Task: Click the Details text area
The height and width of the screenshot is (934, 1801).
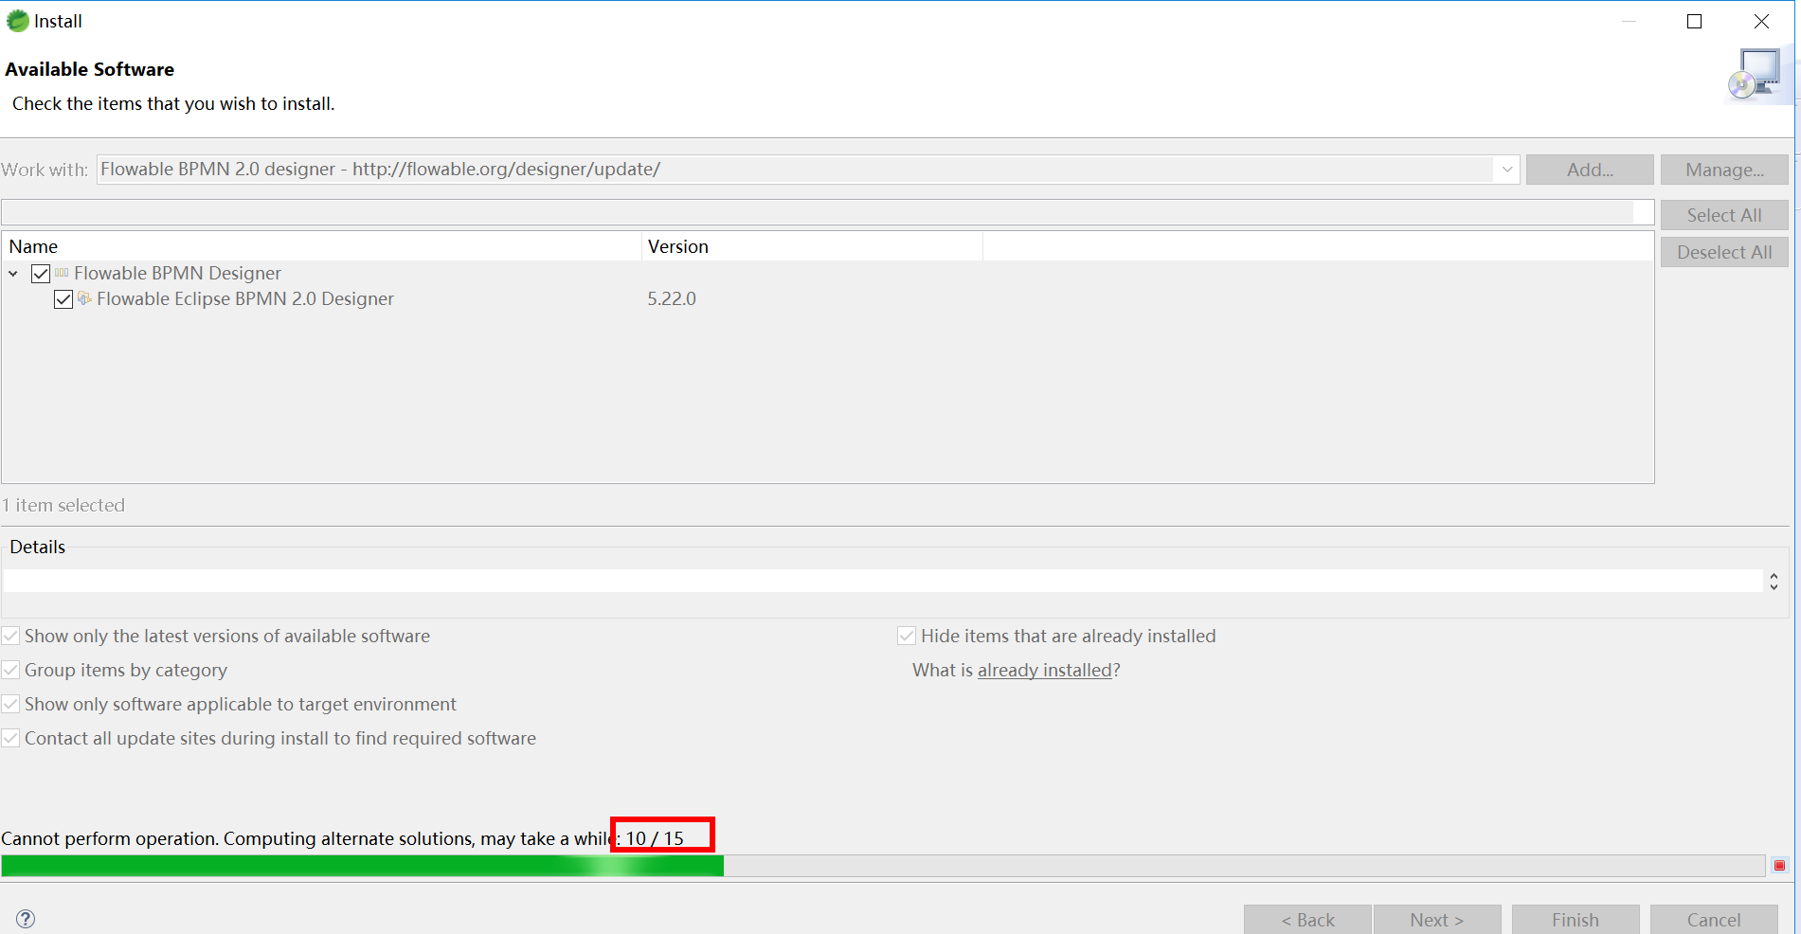Action: (883, 581)
